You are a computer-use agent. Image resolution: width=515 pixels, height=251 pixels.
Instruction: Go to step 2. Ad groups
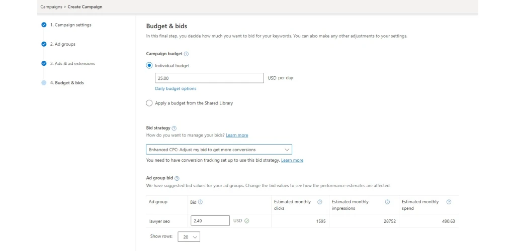[63, 44]
